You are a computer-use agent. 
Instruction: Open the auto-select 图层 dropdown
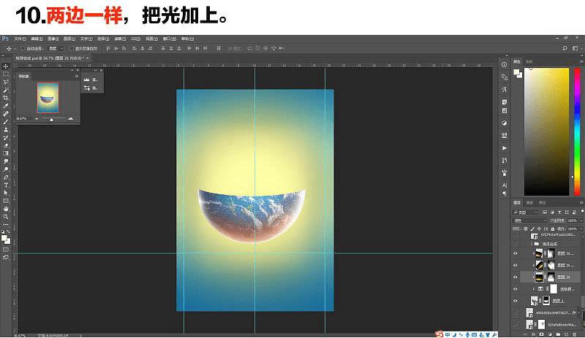(x=56, y=48)
